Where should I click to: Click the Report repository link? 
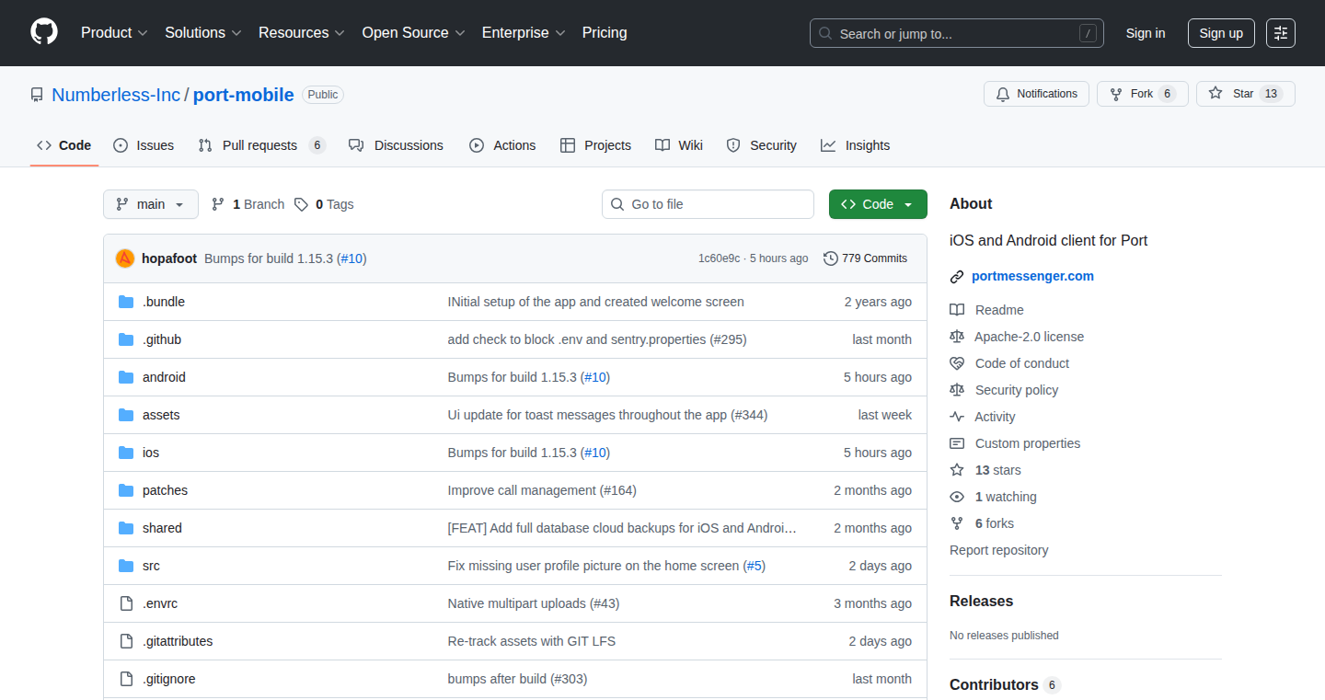(x=999, y=550)
